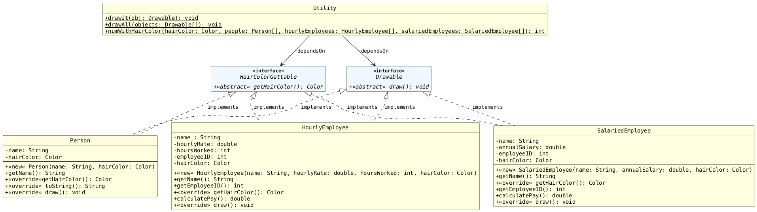
Task: Click the hoursWorked: int field
Action: pos(202,150)
